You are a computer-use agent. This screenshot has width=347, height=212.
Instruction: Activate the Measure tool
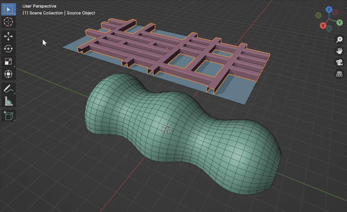click(8, 101)
